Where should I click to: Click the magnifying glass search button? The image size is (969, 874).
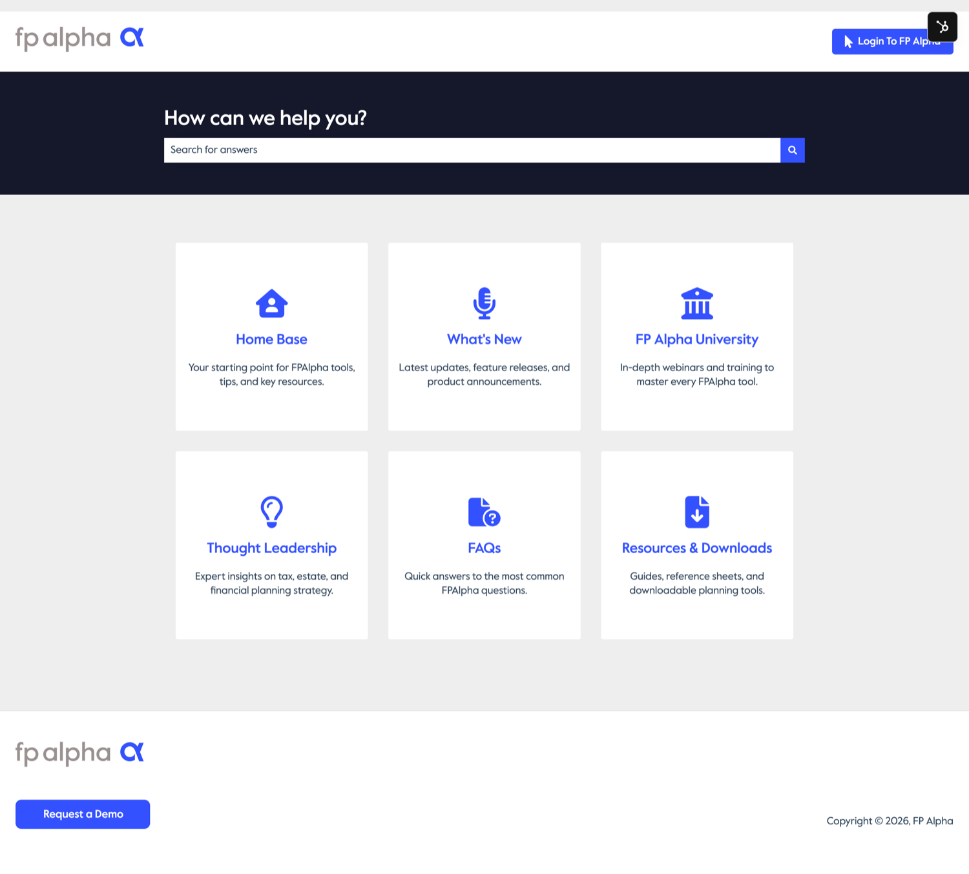[793, 150]
